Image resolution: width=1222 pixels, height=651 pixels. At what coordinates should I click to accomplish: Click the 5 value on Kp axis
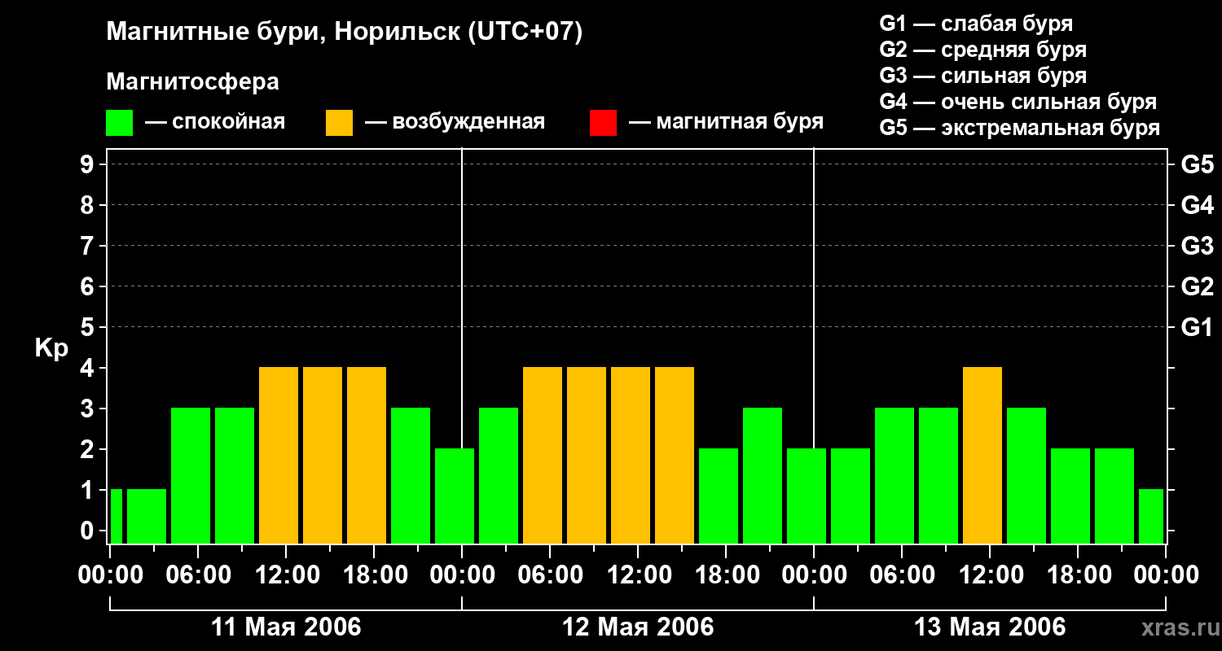pyautogui.click(x=89, y=328)
